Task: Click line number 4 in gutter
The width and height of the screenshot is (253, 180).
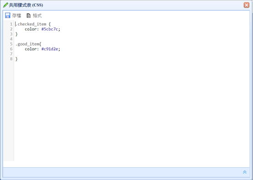Action: tap(11, 39)
